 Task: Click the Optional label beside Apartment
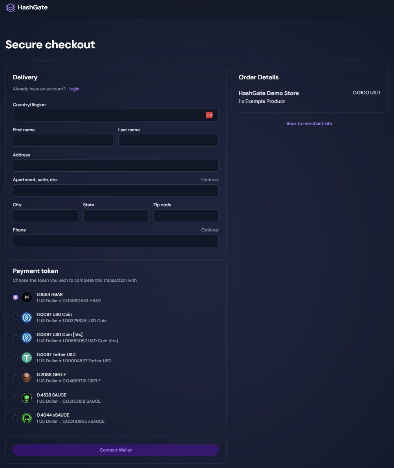pyautogui.click(x=210, y=180)
